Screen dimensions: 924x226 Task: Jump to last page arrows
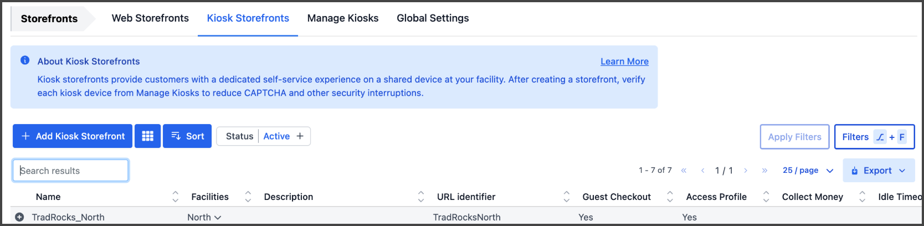[x=764, y=171]
